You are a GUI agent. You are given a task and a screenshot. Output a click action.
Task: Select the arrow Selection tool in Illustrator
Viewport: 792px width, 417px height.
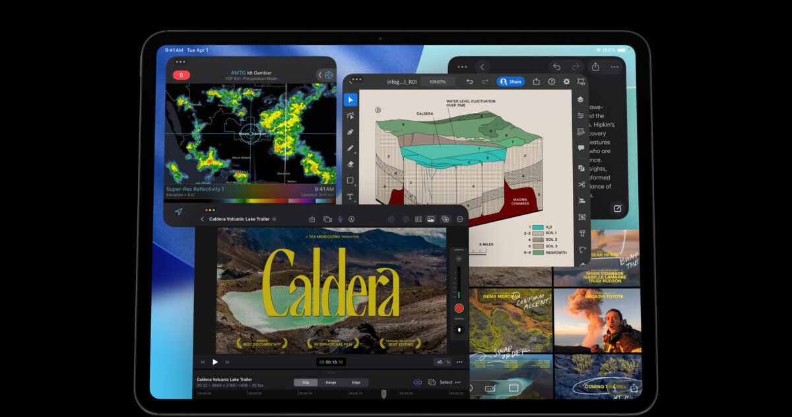tap(350, 100)
